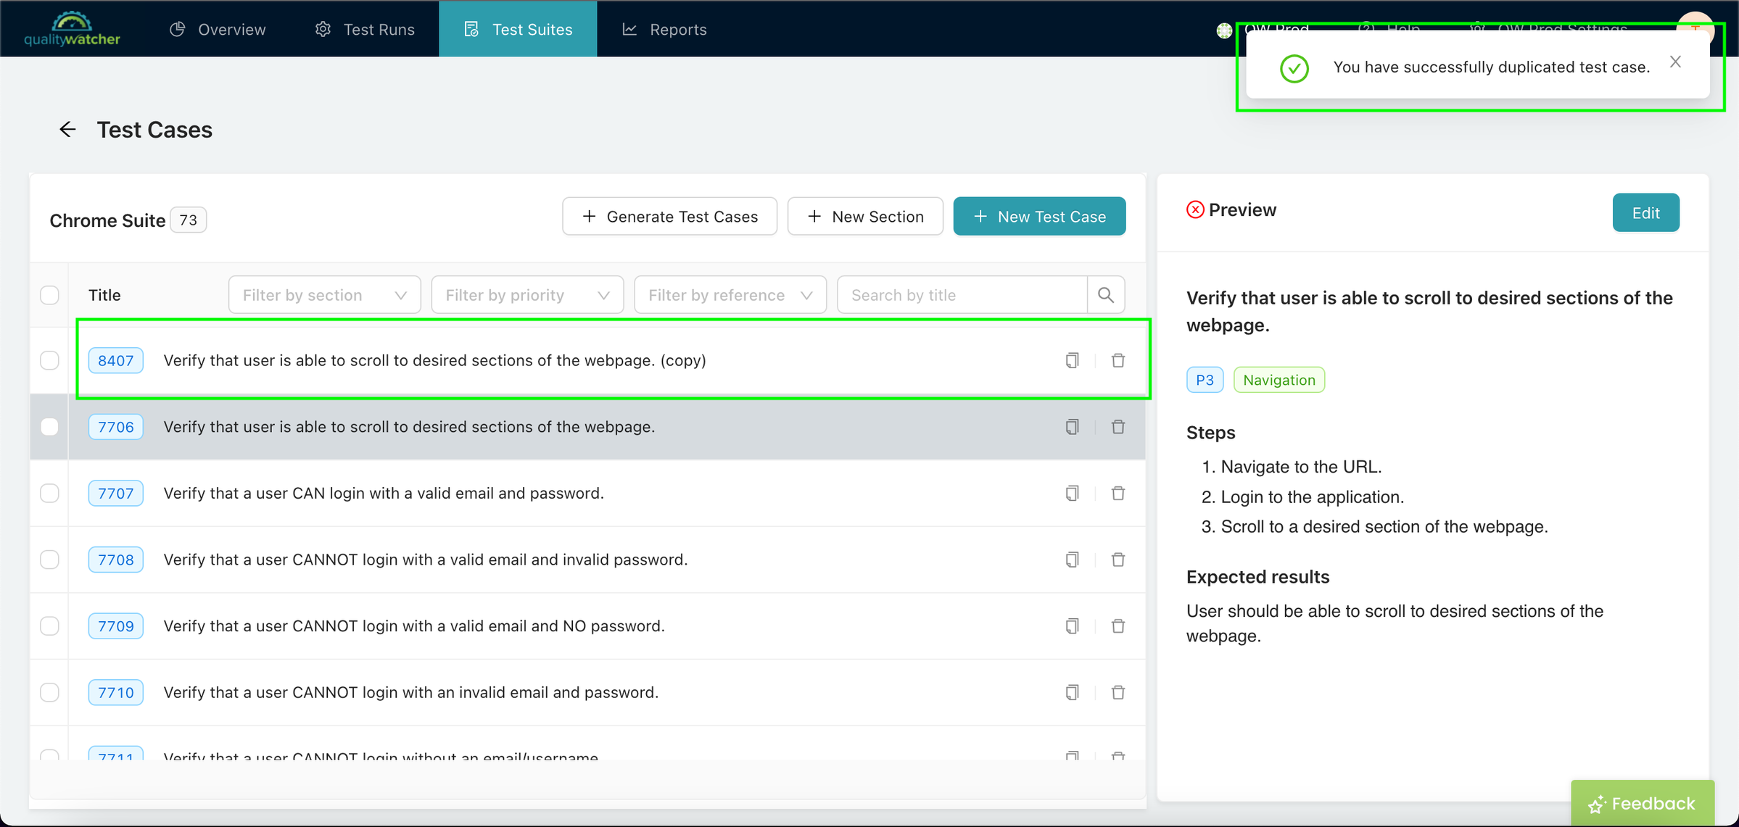Click New Test Case button

1039,217
